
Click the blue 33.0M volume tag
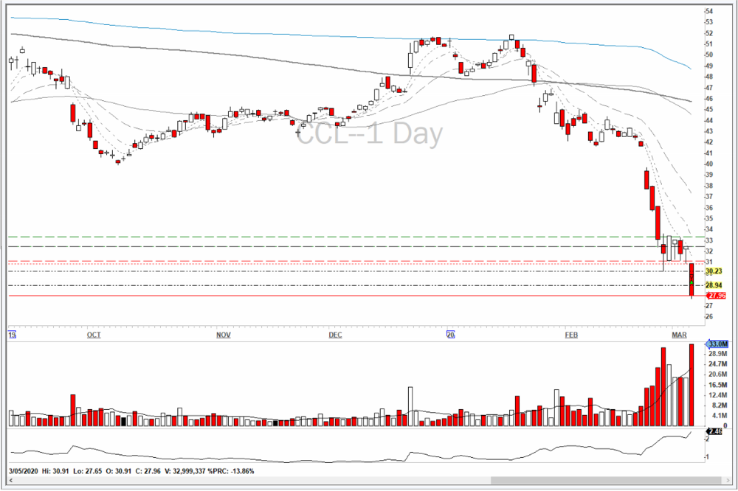pyautogui.click(x=718, y=344)
